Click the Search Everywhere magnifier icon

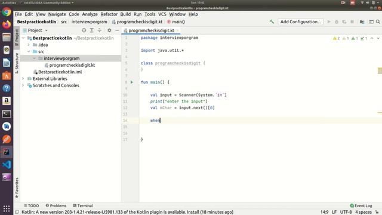tap(378, 21)
